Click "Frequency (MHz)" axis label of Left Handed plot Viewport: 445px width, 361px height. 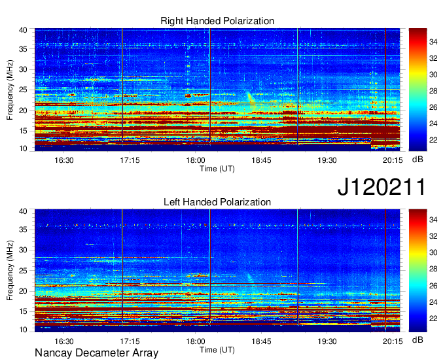tap(10, 271)
